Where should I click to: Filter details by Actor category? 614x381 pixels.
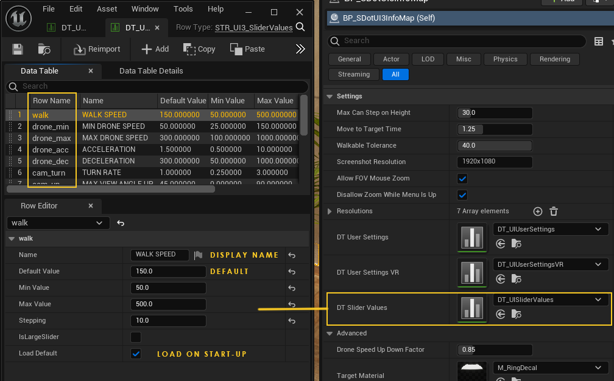point(391,59)
